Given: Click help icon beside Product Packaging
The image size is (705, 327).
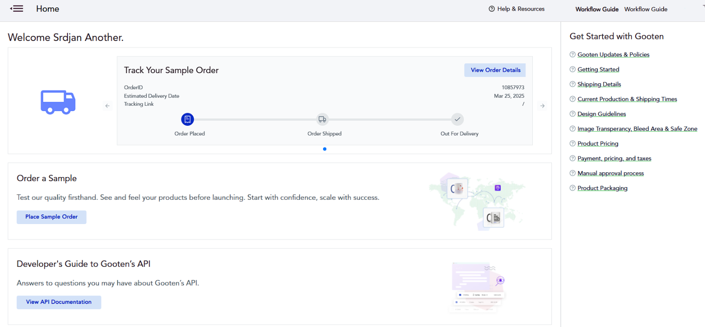Looking at the screenshot, I should pyautogui.click(x=572, y=188).
